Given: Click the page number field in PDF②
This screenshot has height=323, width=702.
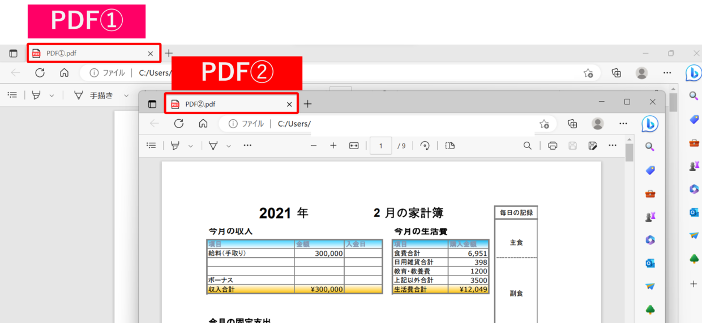Looking at the screenshot, I should pyautogui.click(x=380, y=146).
